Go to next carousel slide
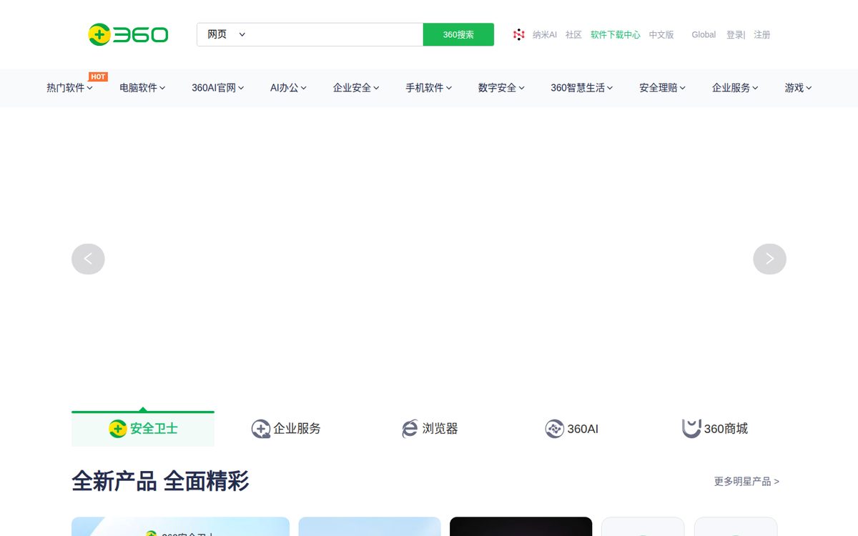Screen dimensions: 858x536 [x=769, y=259]
